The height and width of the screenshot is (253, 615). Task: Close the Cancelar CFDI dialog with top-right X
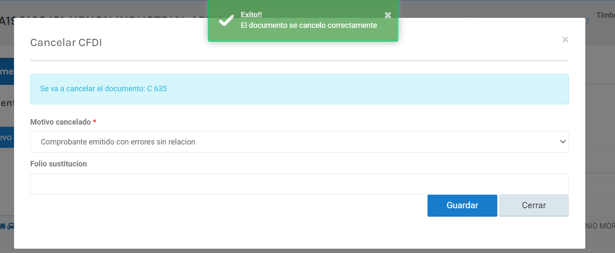565,40
